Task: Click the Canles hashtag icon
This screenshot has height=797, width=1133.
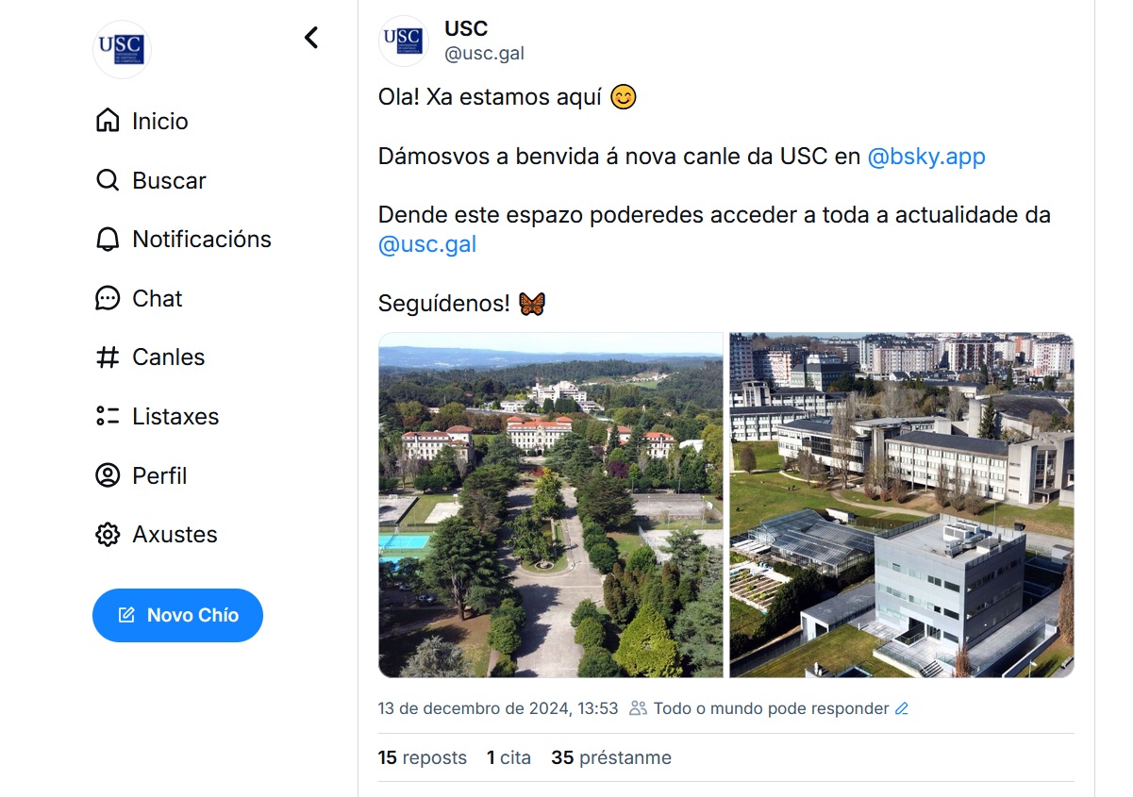Action: click(x=108, y=357)
